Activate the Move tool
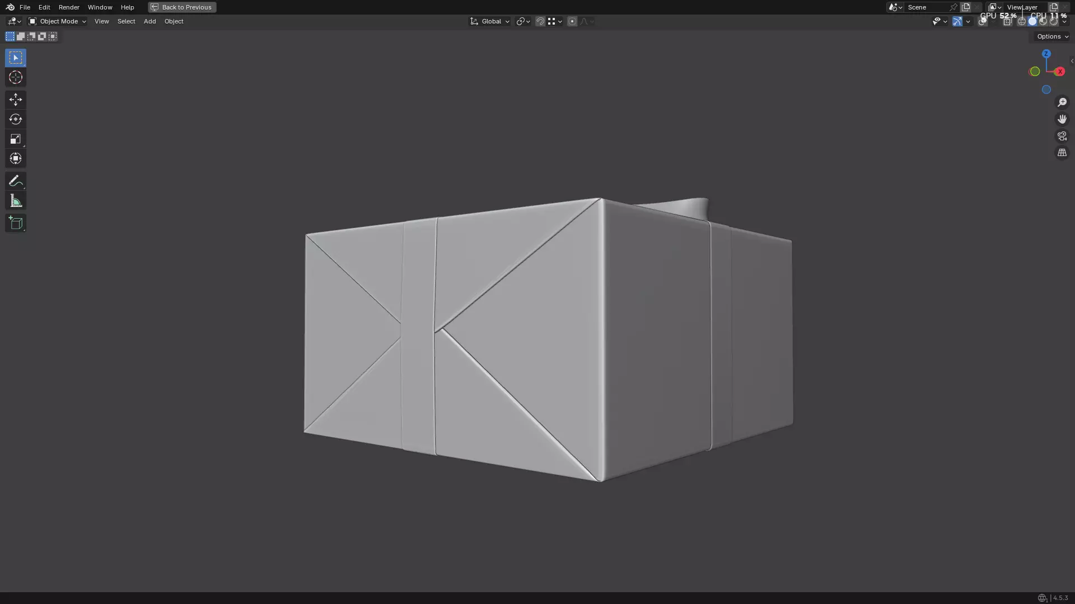This screenshot has height=604, width=1075. point(16,100)
